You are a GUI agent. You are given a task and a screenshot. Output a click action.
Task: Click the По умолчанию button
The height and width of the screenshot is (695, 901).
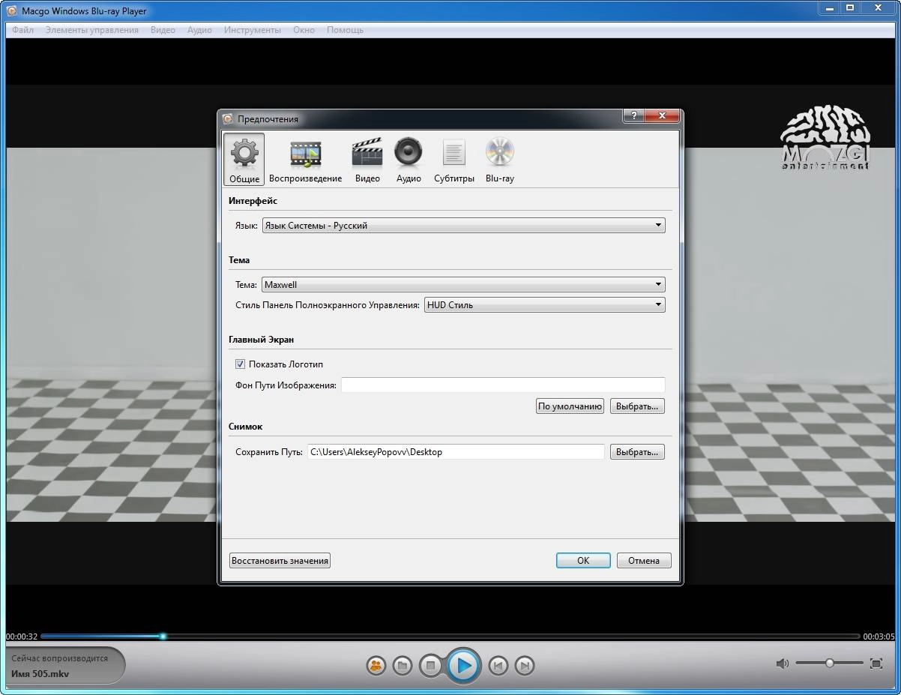pos(570,406)
